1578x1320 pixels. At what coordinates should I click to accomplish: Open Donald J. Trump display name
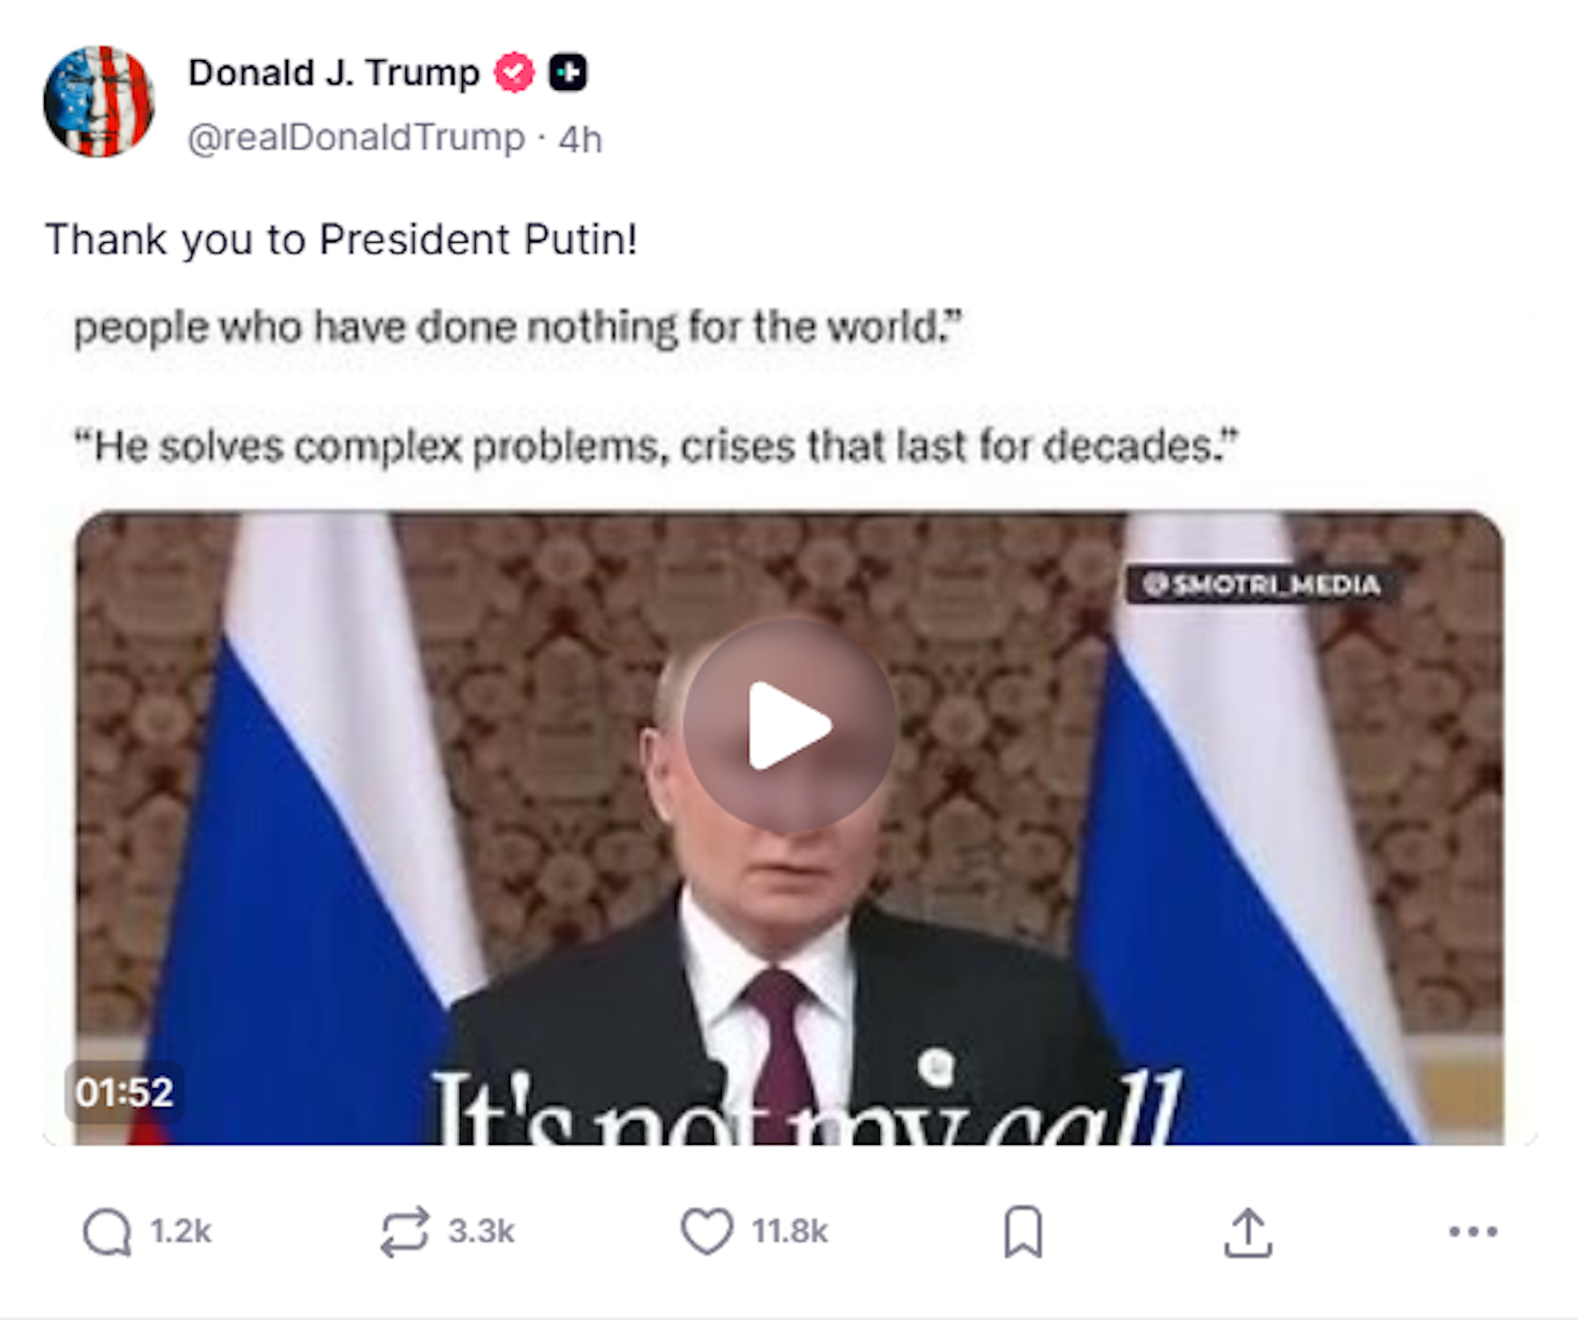(334, 73)
